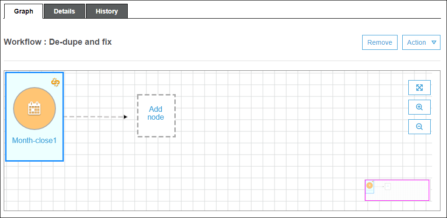Select the Month-close1 node label

coord(34,140)
